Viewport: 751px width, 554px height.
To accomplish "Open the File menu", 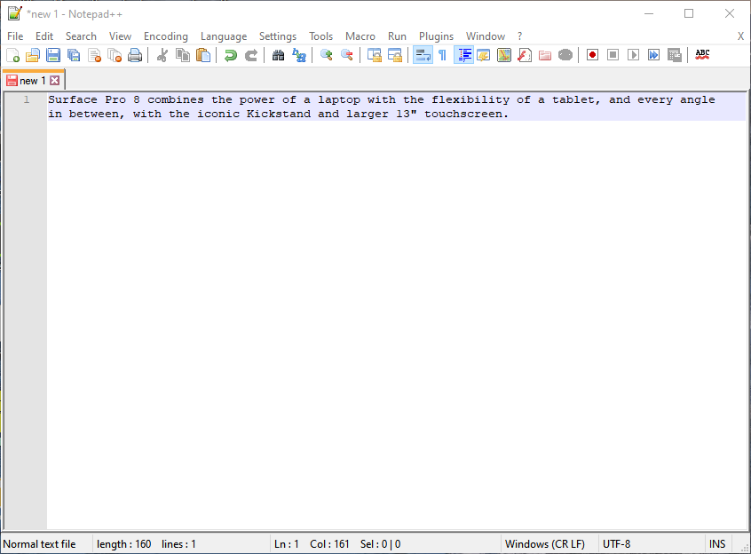I will coord(15,36).
